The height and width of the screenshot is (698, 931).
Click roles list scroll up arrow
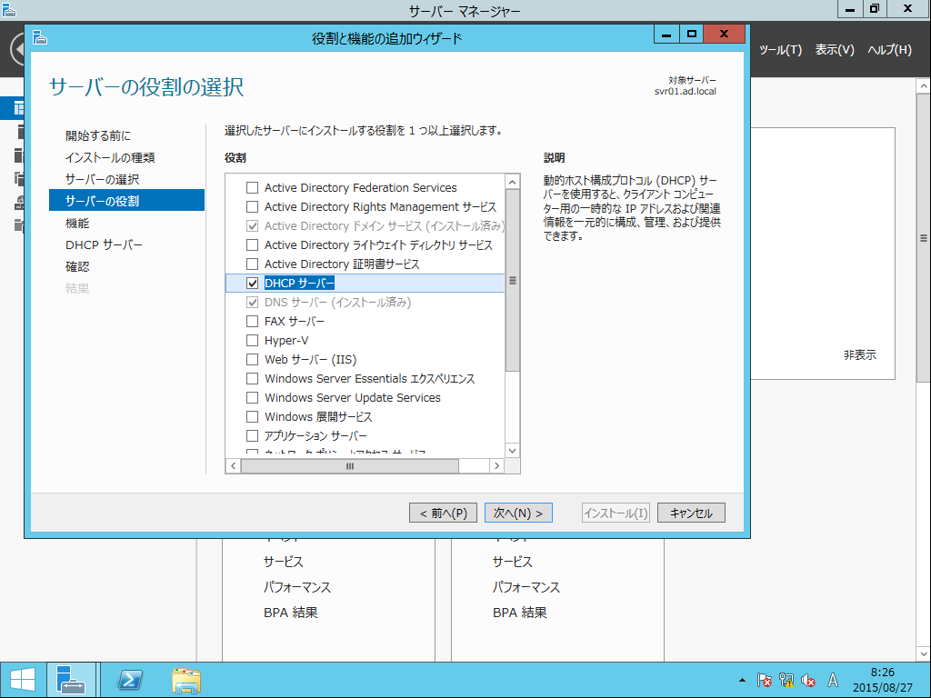[x=513, y=182]
